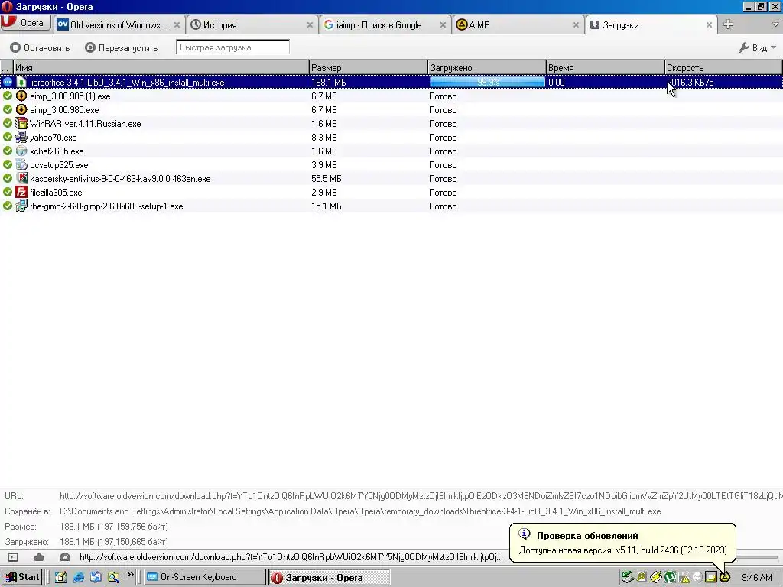Click the in-progress status icon for libreoffice
Viewport: 783px width, 587px height.
[8, 82]
